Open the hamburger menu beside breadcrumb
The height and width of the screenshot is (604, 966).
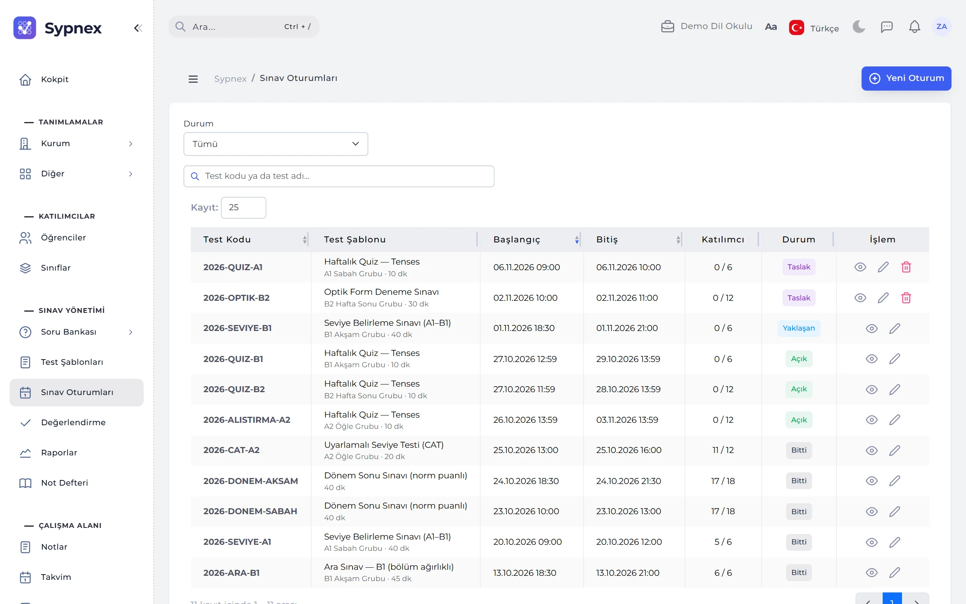[x=193, y=79]
